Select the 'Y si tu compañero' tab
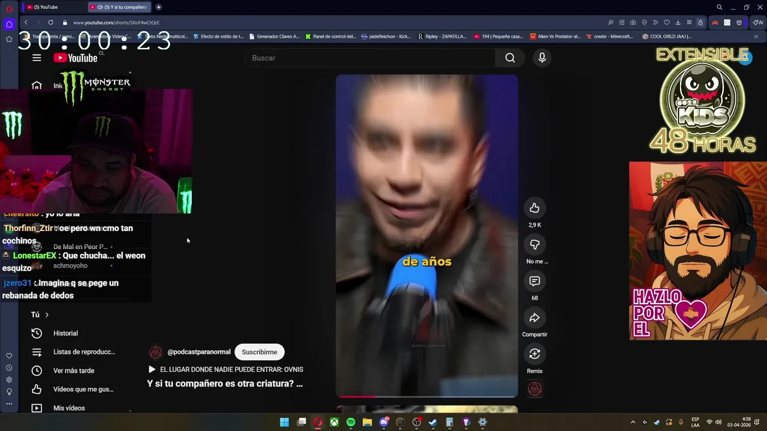Image resolution: width=767 pixels, height=431 pixels. pyautogui.click(x=119, y=7)
